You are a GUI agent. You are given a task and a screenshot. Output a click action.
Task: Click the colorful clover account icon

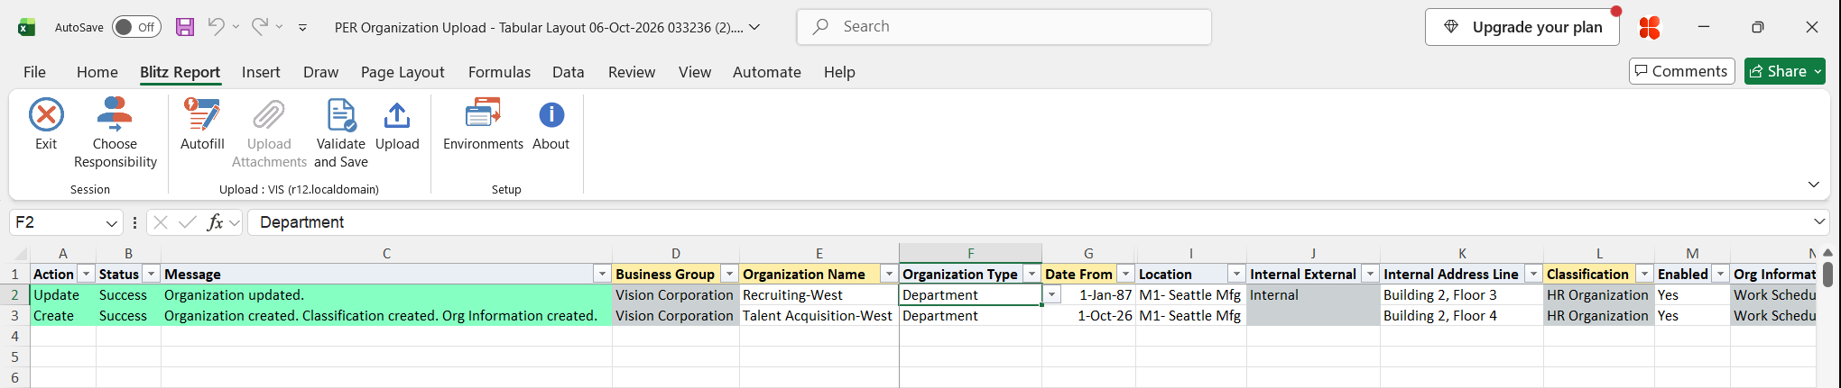[1650, 27]
